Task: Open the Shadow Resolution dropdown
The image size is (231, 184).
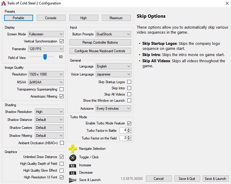Action: click(49, 112)
